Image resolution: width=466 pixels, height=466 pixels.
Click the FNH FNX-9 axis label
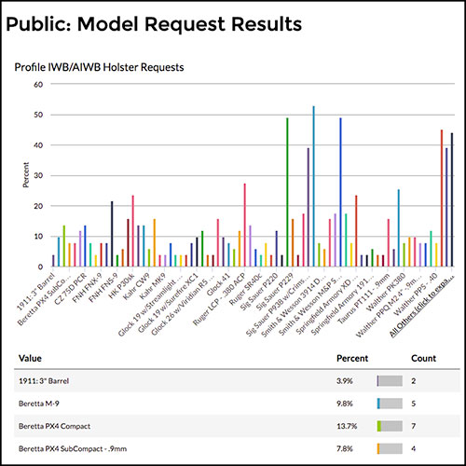[88, 288]
